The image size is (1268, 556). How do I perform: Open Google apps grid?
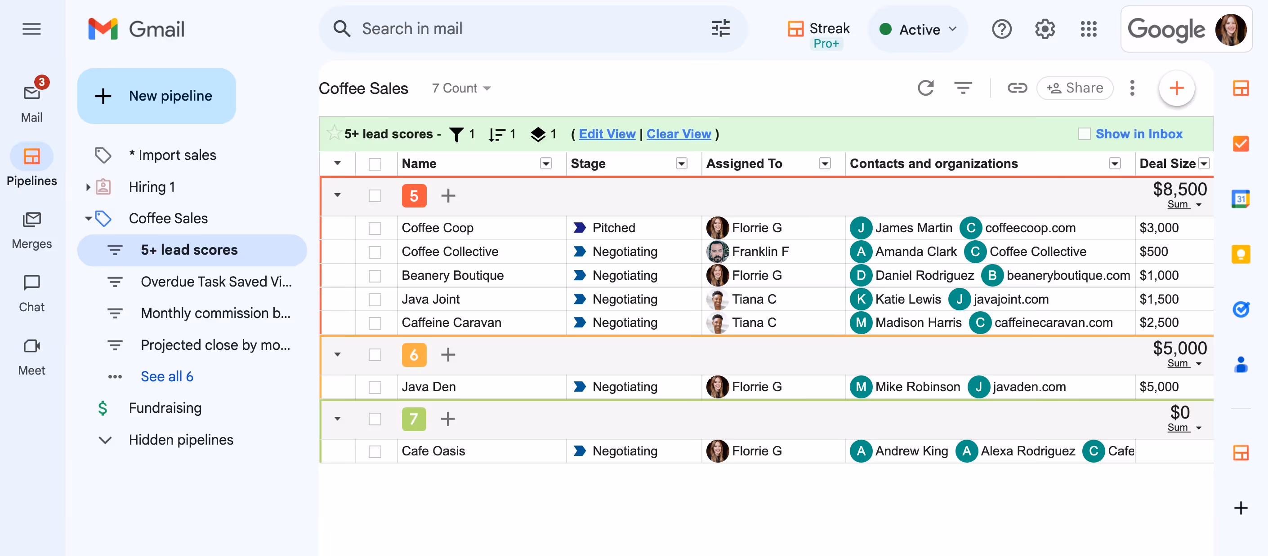pos(1088,29)
